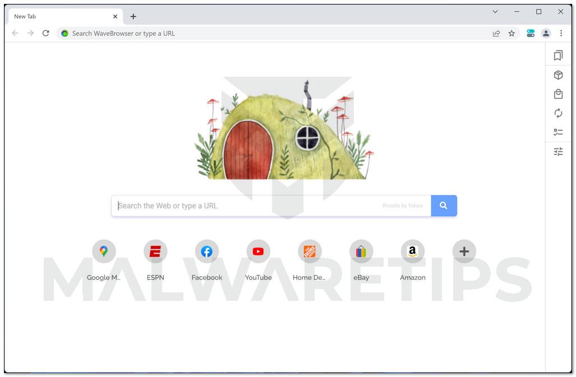The height and width of the screenshot is (377, 576).
Task: Click the 3D package cube sidebar icon
Action: coord(558,75)
